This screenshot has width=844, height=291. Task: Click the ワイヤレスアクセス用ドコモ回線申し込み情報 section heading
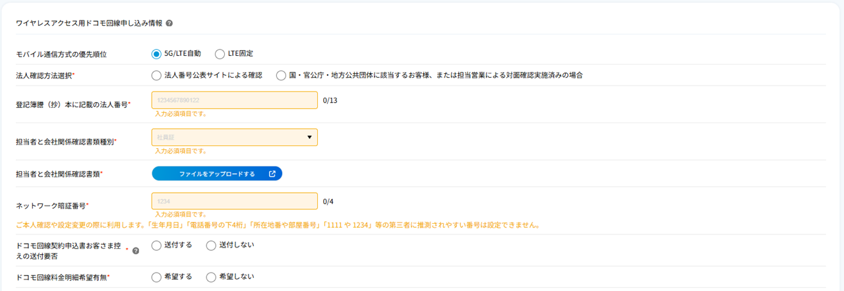89,23
